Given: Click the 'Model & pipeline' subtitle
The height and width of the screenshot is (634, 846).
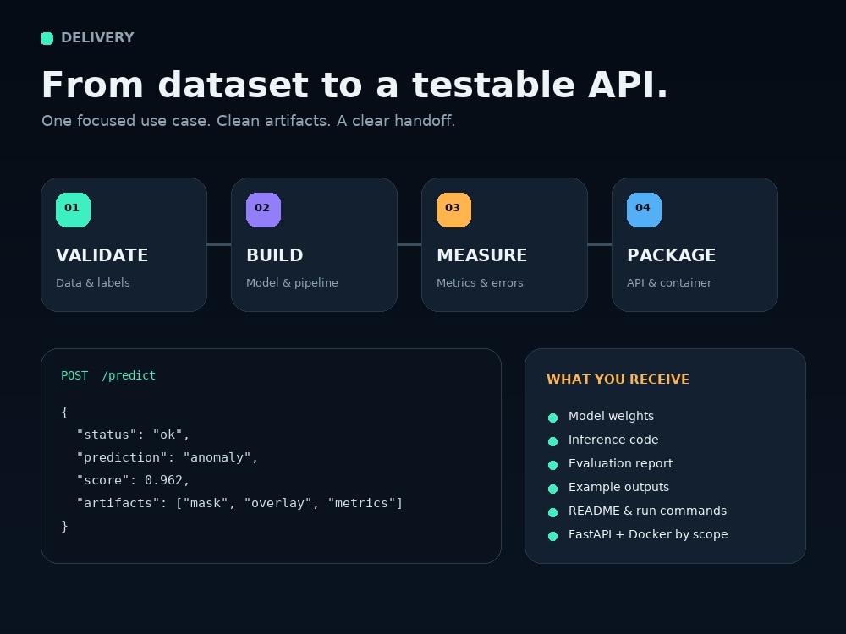Looking at the screenshot, I should [x=292, y=282].
